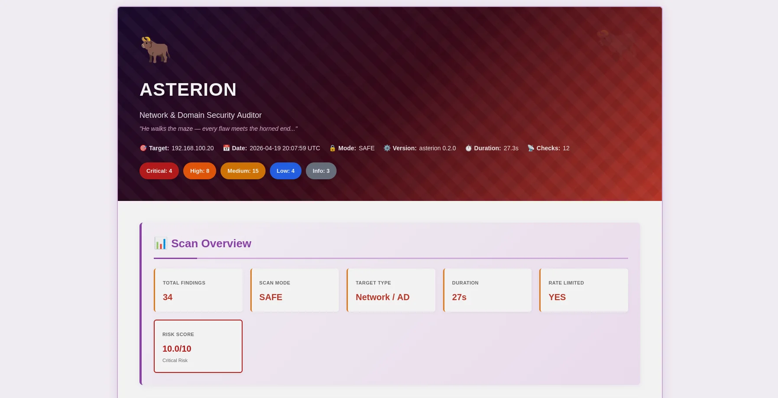Screen dimensions: 778x398
Task: Click the version value asterion 0.2.0
Action: (438, 148)
